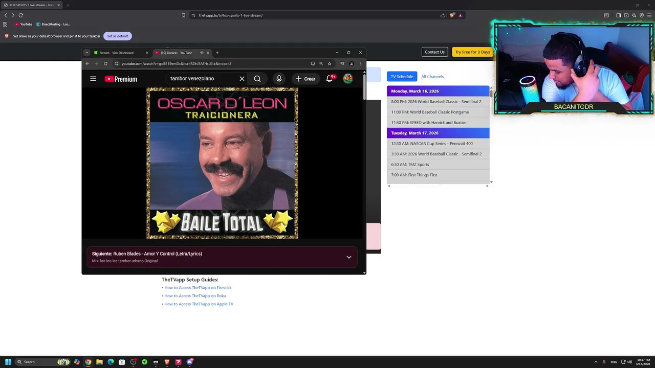This screenshot has height=368, width=655.
Task: Select 12:30 AM NASCAR Cup Series row
Action: coord(438,143)
